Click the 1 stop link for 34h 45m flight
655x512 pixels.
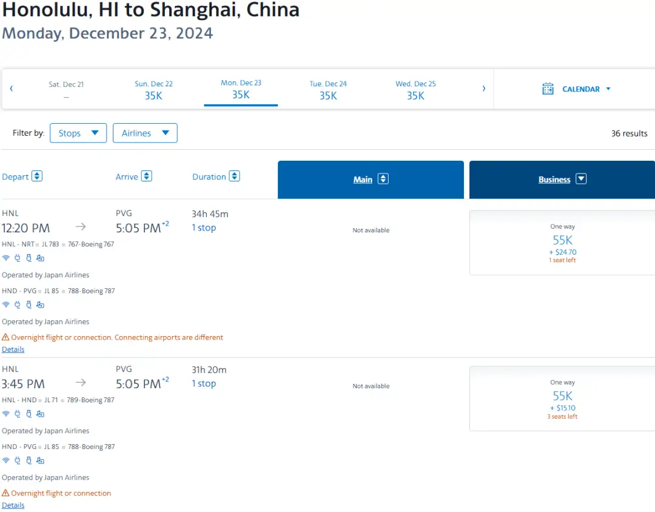(x=204, y=228)
